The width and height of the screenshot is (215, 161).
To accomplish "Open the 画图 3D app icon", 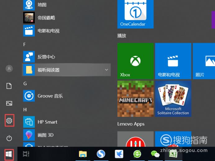I will tap(29, 135).
